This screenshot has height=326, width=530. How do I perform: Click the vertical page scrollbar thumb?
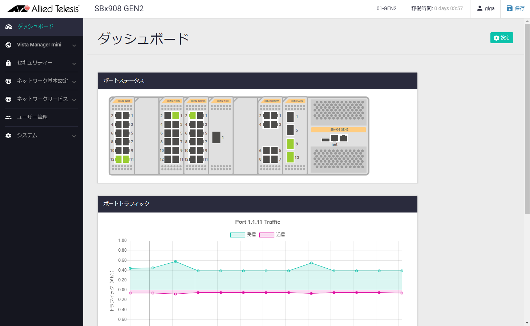(527, 119)
